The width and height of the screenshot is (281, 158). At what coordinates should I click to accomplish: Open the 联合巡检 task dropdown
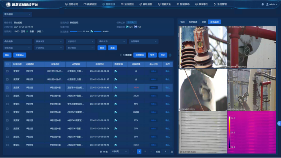(x=17, y=14)
